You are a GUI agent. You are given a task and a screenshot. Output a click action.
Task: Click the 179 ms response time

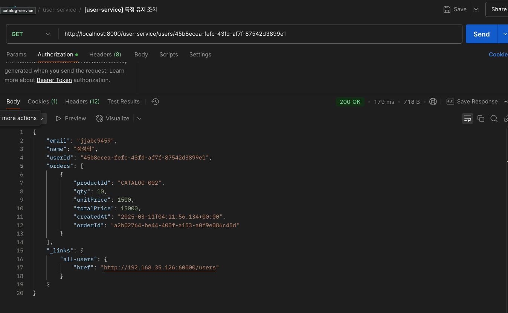(384, 102)
